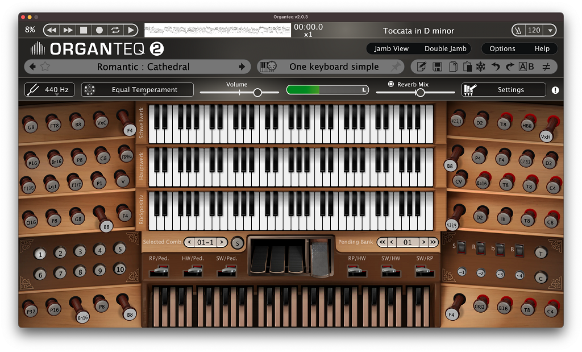582x352 pixels.
Task: Click the freeze snowflake icon
Action: pos(481,67)
